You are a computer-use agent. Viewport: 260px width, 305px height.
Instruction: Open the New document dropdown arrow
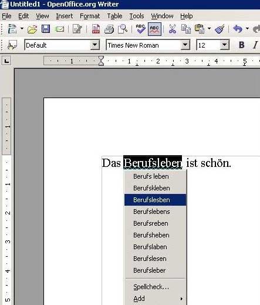pos(22,29)
